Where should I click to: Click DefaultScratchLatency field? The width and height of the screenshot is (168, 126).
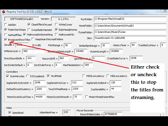point(41,89)
